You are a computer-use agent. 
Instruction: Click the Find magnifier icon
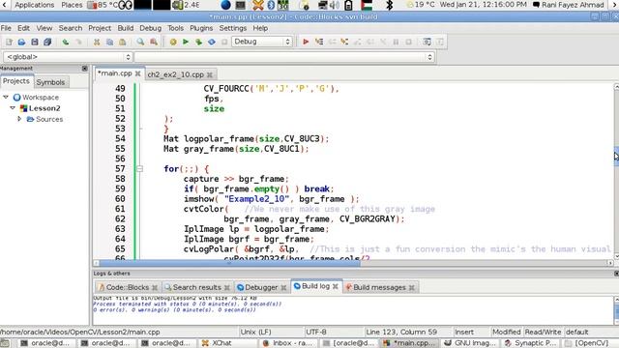[140, 42]
